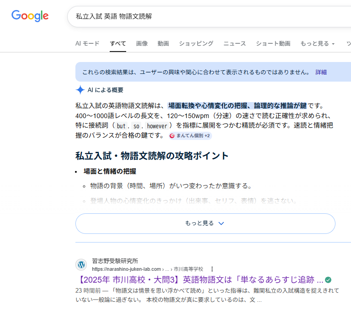Switch to the ニュース tab
Screen dimensions: 351x310
(x=234, y=44)
